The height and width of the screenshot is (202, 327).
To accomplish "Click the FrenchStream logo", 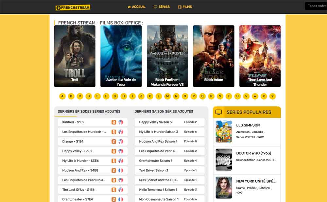I will (73, 8).
